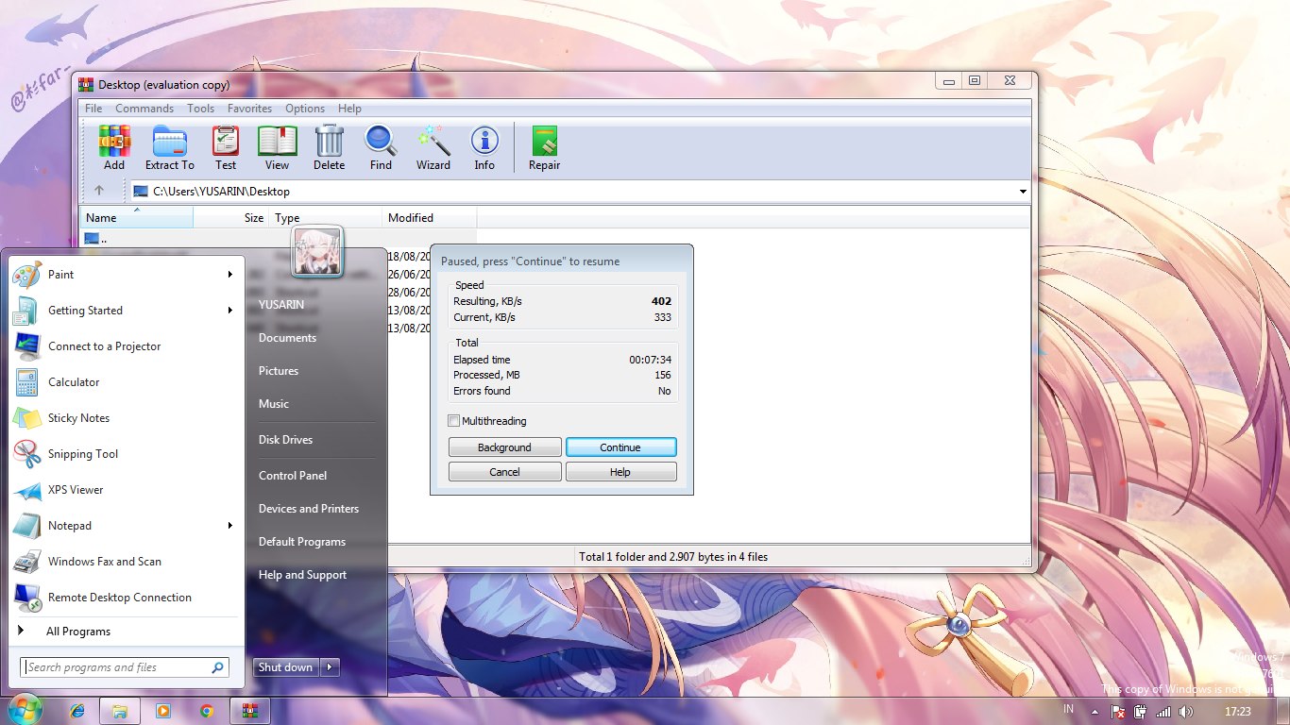Show hidden tray icons arrow

[x=1095, y=712]
